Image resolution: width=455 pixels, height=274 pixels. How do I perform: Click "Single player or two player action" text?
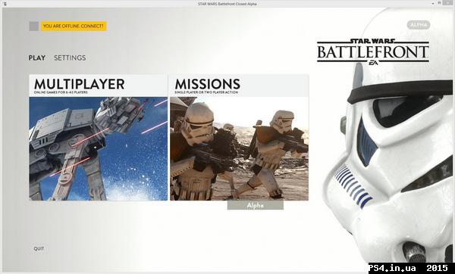coord(206,92)
